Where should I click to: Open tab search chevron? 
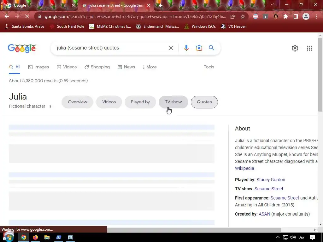point(272,4)
